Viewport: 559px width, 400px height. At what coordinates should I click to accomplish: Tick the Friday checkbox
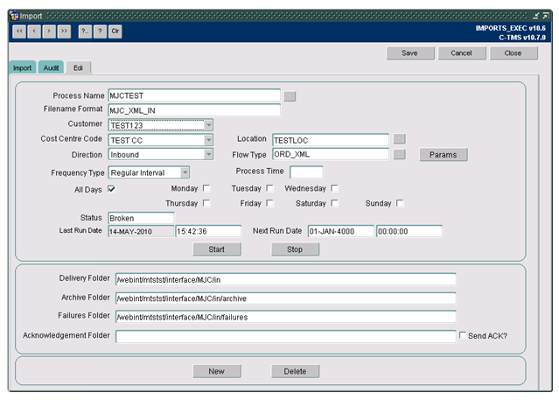coord(269,203)
